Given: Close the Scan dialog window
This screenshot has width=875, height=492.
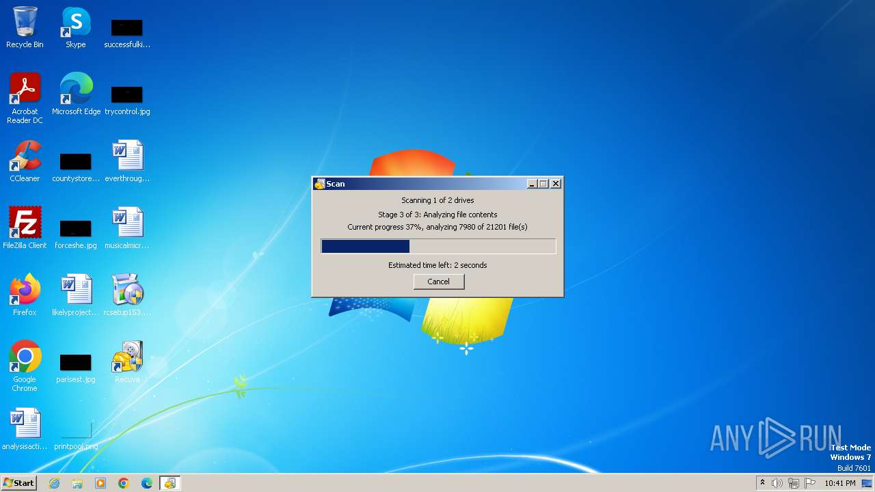Looking at the screenshot, I should point(556,184).
